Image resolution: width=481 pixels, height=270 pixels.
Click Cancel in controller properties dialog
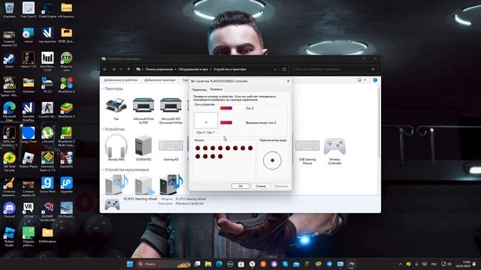pos(261,186)
